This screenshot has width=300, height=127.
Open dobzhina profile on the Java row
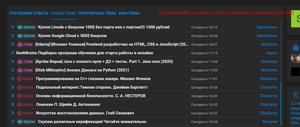269,61
